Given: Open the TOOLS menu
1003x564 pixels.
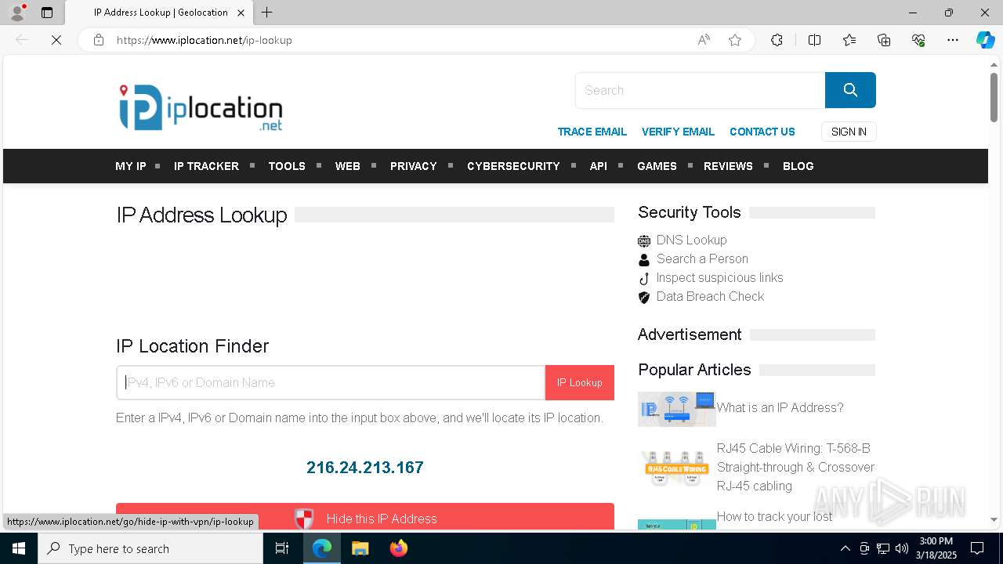Looking at the screenshot, I should coord(287,166).
